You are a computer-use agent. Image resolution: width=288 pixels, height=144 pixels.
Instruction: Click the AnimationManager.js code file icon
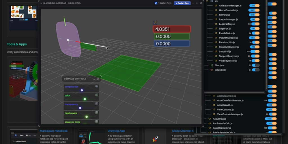pyautogui.click(x=216, y=6)
